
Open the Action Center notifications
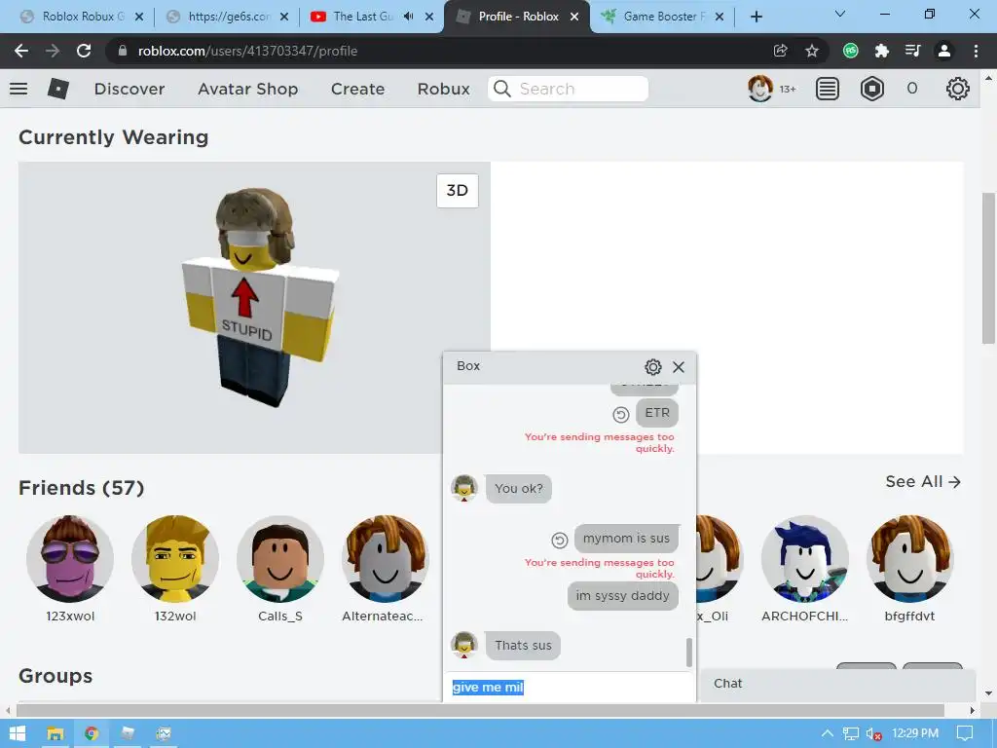(965, 733)
